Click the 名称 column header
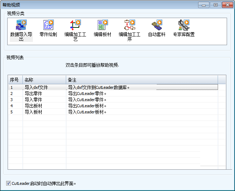This screenshot has width=235, height=191. coord(44,79)
